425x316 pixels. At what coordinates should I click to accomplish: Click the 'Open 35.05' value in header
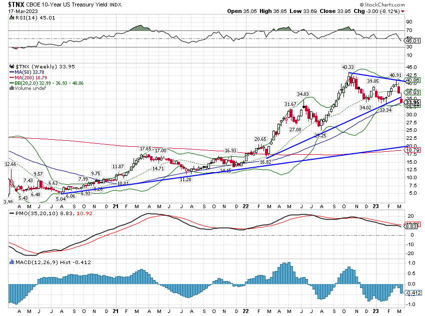click(242, 11)
